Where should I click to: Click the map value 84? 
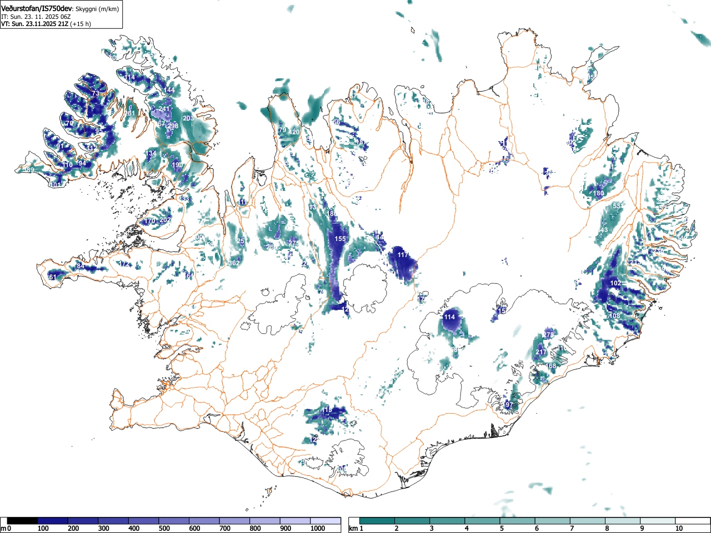pyautogui.click(x=81, y=266)
